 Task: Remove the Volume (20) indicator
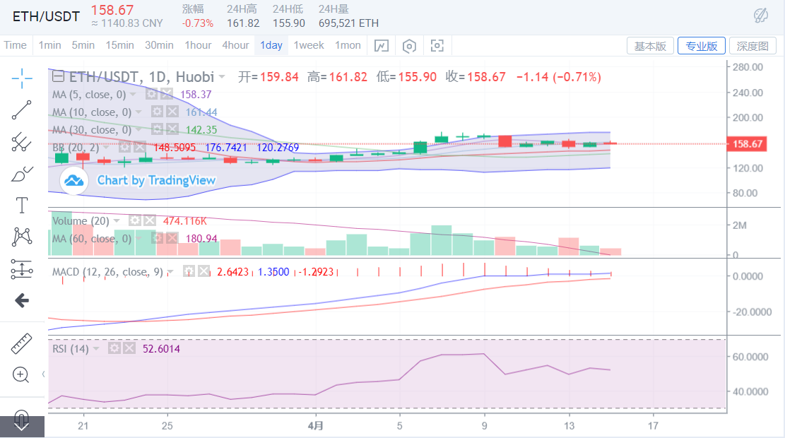point(149,220)
